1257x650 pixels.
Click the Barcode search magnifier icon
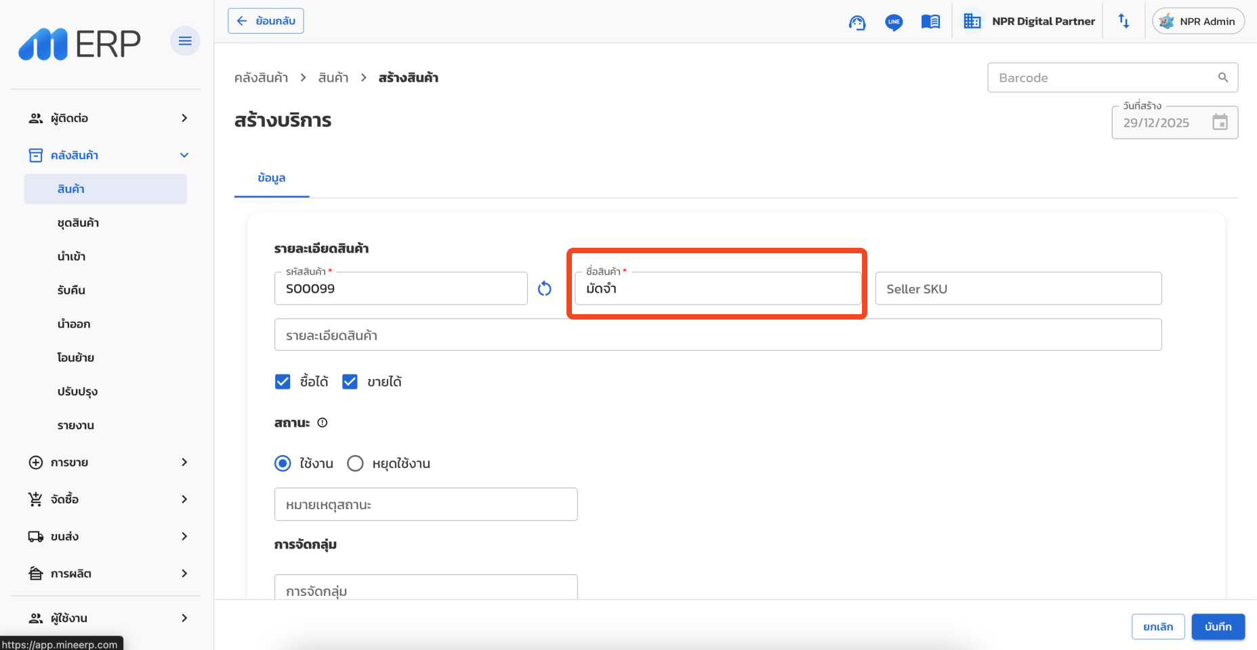(x=1223, y=77)
